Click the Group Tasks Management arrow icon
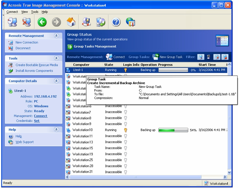This screenshot has width=239, height=188. 70,47
